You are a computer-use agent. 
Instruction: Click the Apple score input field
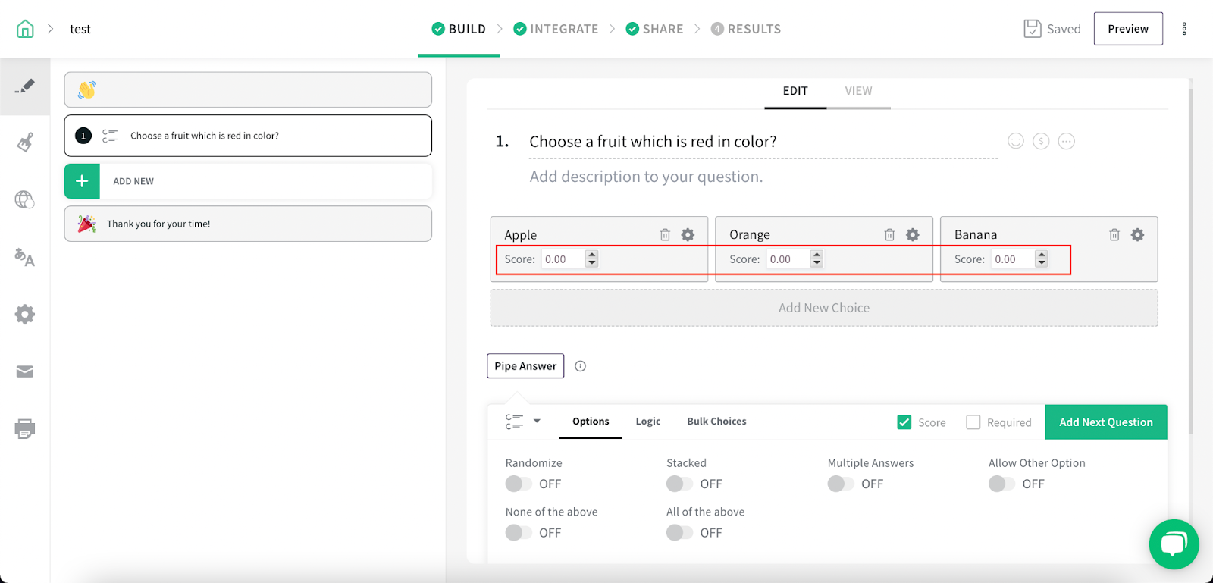pos(563,259)
